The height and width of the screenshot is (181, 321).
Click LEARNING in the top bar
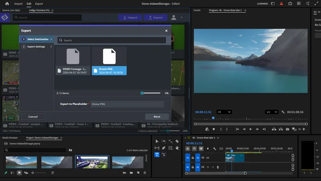[262, 4]
